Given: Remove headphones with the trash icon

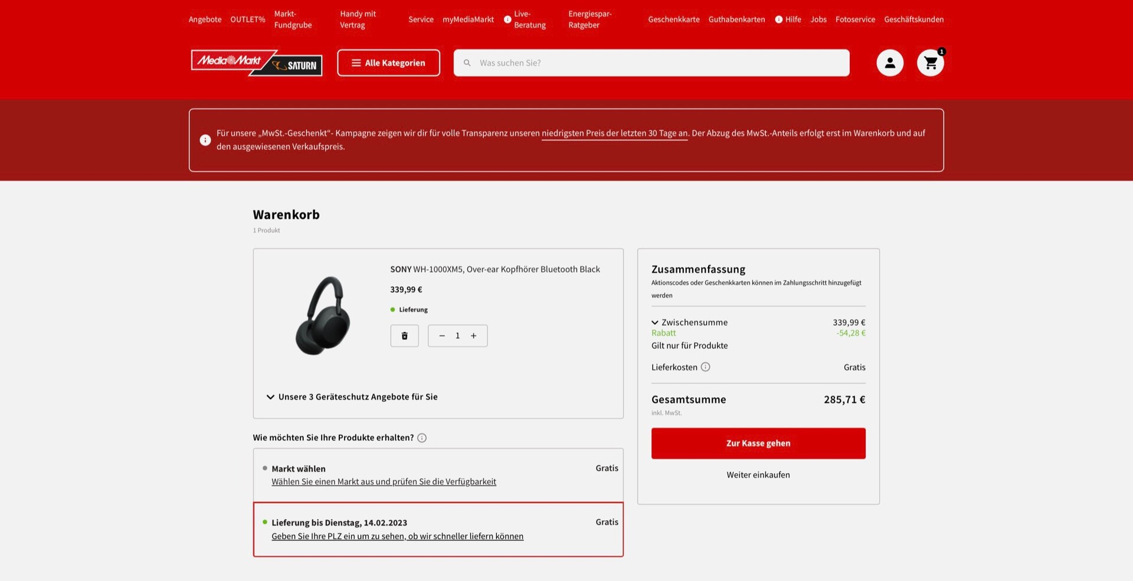Looking at the screenshot, I should tap(405, 336).
